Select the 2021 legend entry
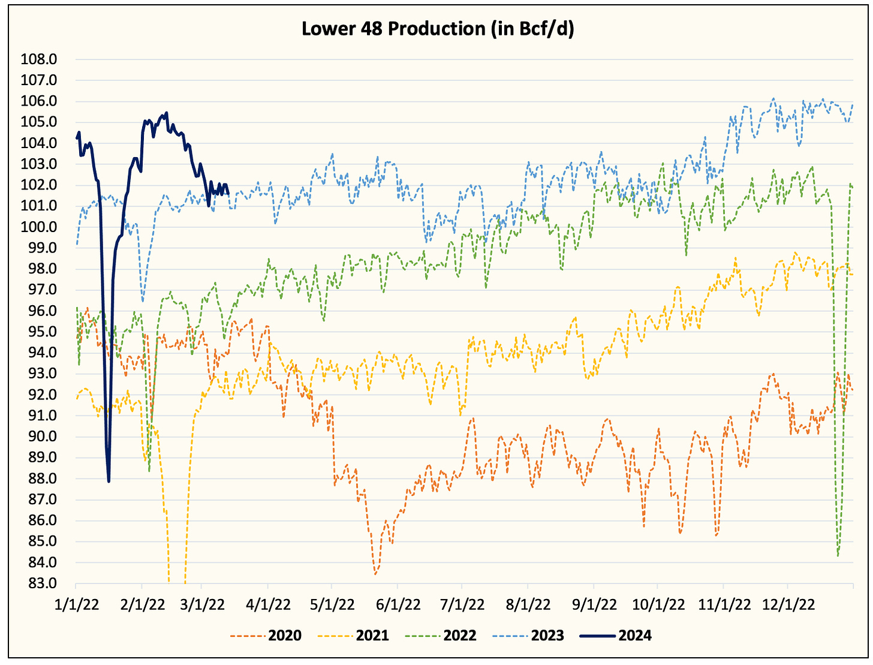This screenshot has width=873, height=665. point(353,636)
